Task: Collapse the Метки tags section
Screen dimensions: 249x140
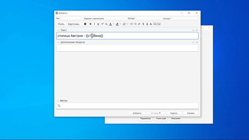Action: (x=58, y=101)
